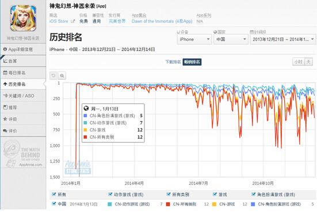Open the date range dropdown

click(x=283, y=40)
